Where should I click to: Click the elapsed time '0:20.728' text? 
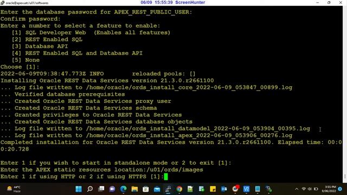[15, 149]
